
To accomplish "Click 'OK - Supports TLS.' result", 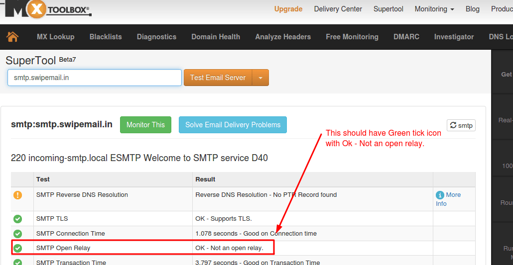I will click(224, 219).
